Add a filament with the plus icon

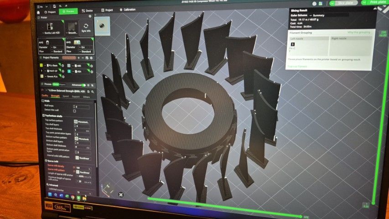pos(78,58)
